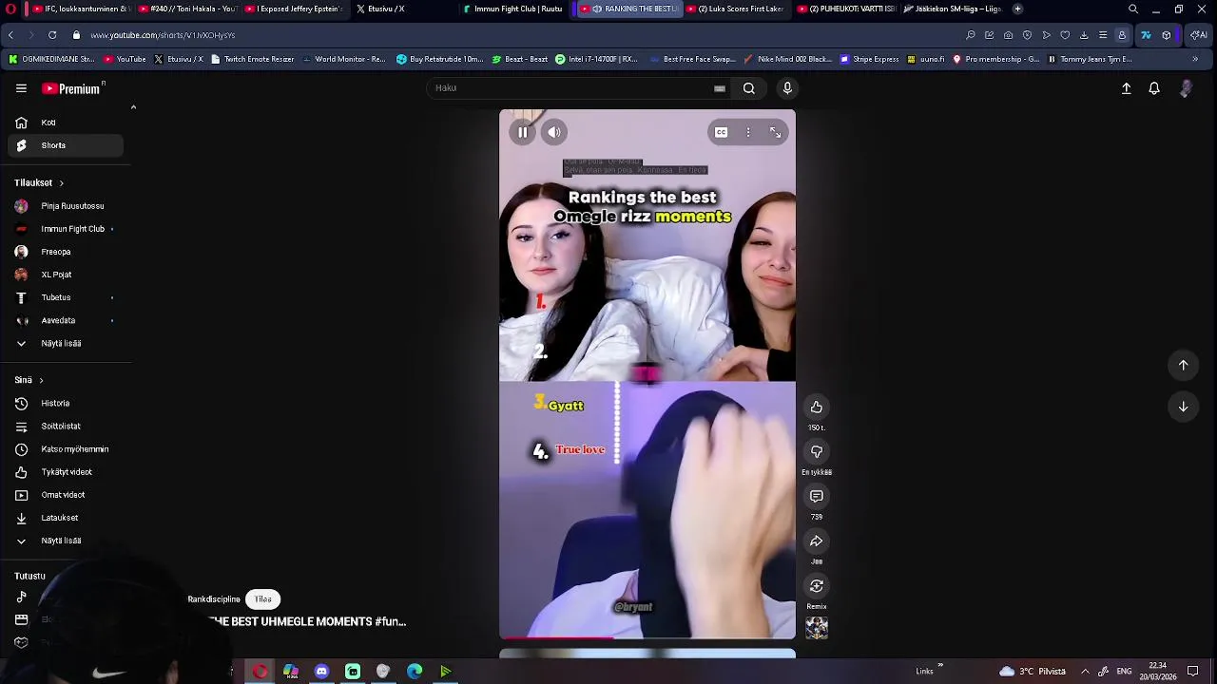Screen dimensions: 1217x684
Task: Mute the Short's volume
Action: (x=554, y=132)
